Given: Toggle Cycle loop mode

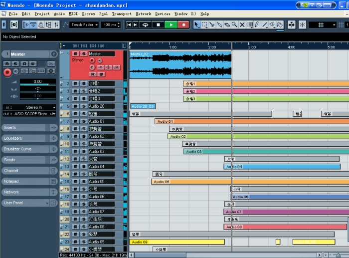Looking at the screenshot, I should [x=146, y=25].
